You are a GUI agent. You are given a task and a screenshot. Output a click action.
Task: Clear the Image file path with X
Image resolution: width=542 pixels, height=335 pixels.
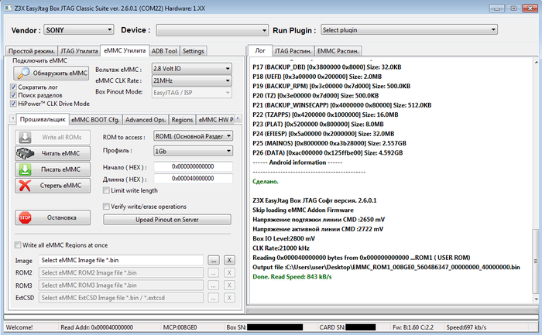click(x=229, y=261)
